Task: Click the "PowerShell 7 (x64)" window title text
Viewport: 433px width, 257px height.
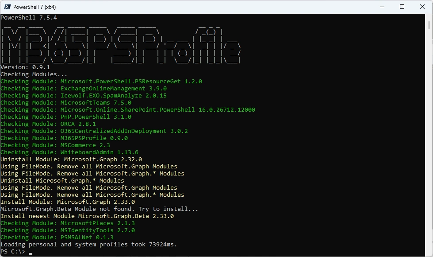Action: coord(34,7)
